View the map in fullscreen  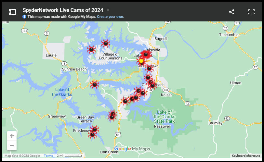click(x=251, y=12)
